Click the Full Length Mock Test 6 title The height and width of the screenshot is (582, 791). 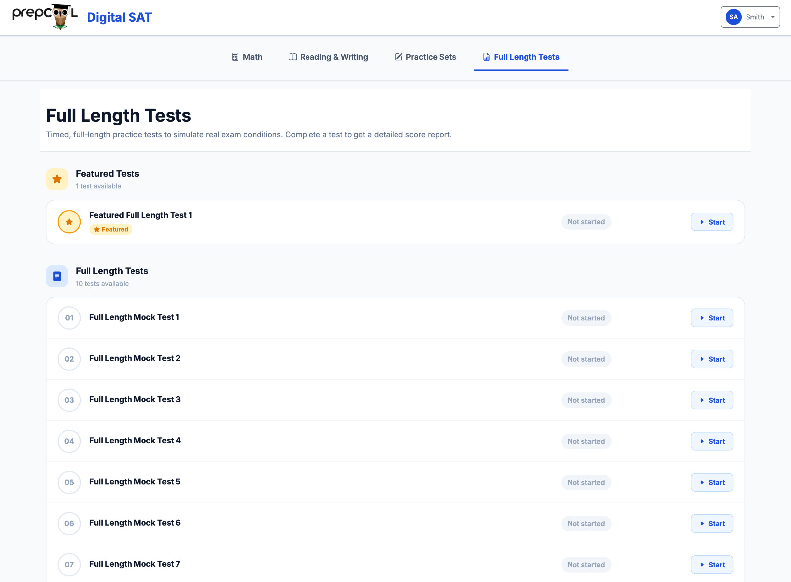[135, 523]
